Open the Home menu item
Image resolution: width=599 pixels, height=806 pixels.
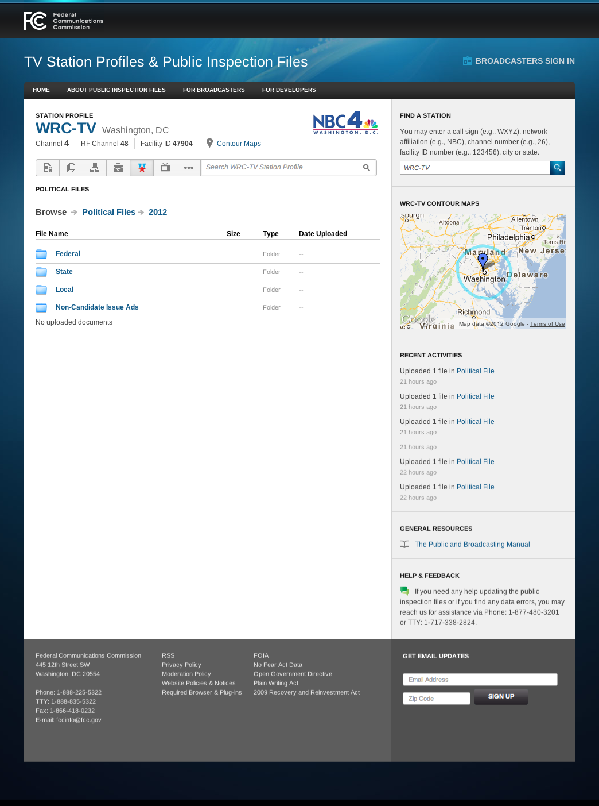[x=41, y=90]
